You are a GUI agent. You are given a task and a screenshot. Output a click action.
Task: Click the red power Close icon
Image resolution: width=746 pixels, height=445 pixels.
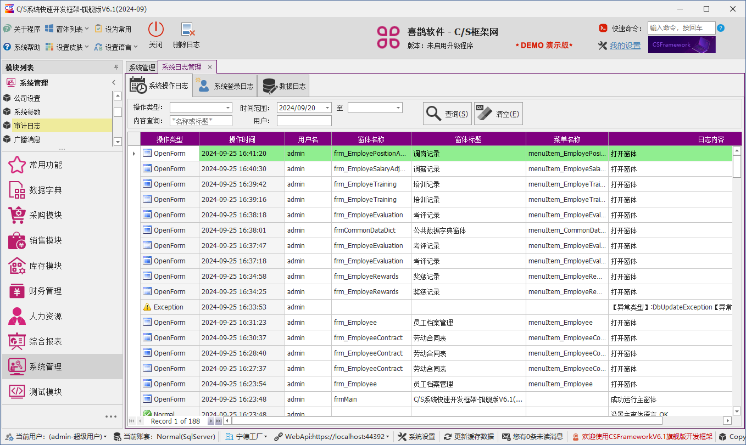pos(155,30)
